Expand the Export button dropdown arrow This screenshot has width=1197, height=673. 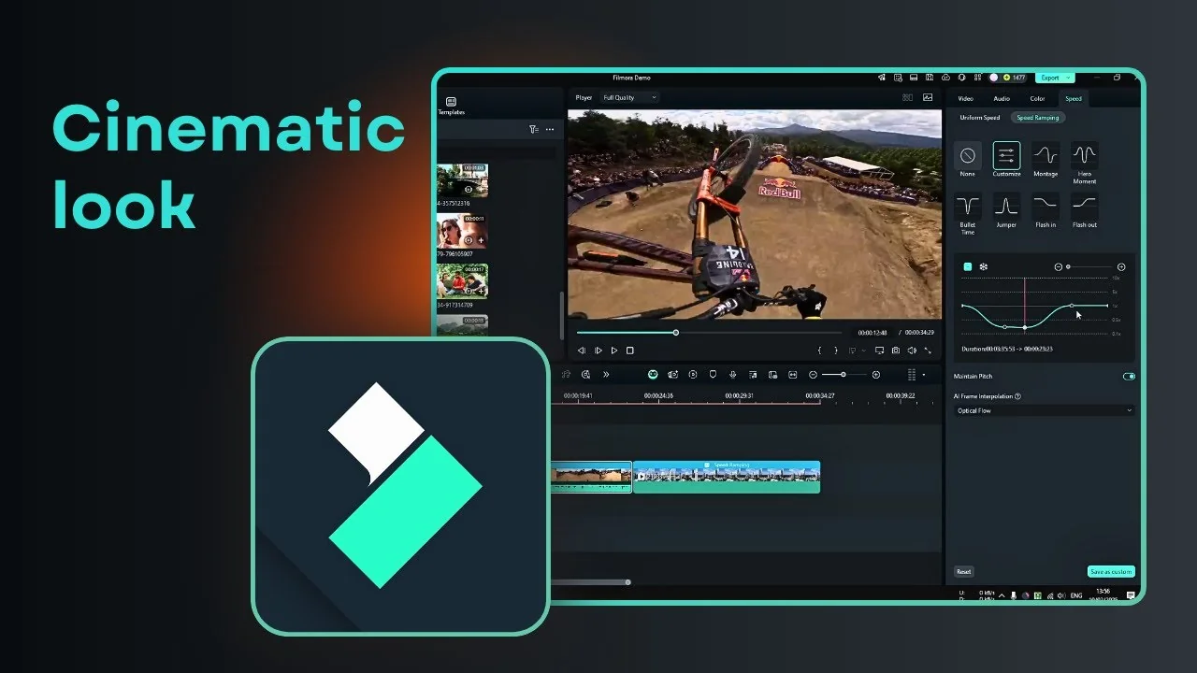tap(1068, 78)
